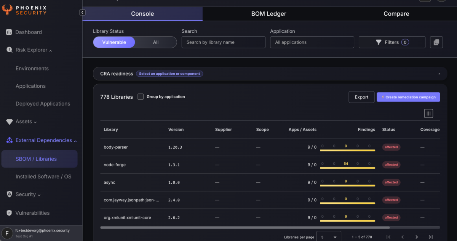Click the findings bar for async
Image resolution: width=457 pixels, height=241 pixels.
[x=348, y=185]
